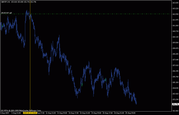Screen dimensions: 179x115
Task: Click the 24 Aug 01:00 time label
Action: [119, 113]
